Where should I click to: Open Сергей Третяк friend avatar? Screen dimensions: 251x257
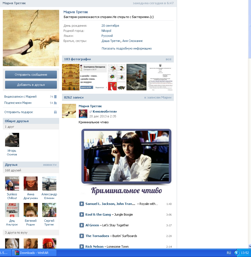click(49, 210)
